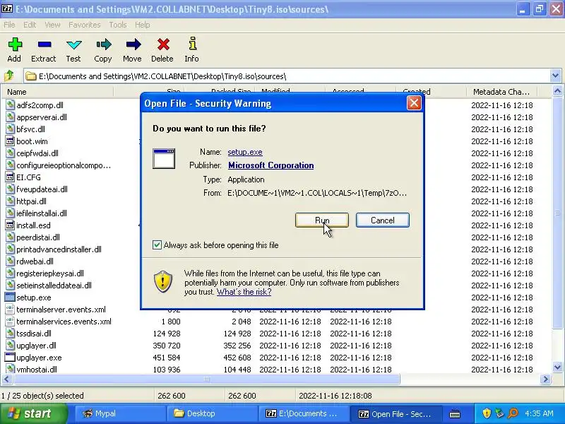This screenshot has width=565, height=424.
Task: Click the green tray icon beside shield
Action: point(499,413)
